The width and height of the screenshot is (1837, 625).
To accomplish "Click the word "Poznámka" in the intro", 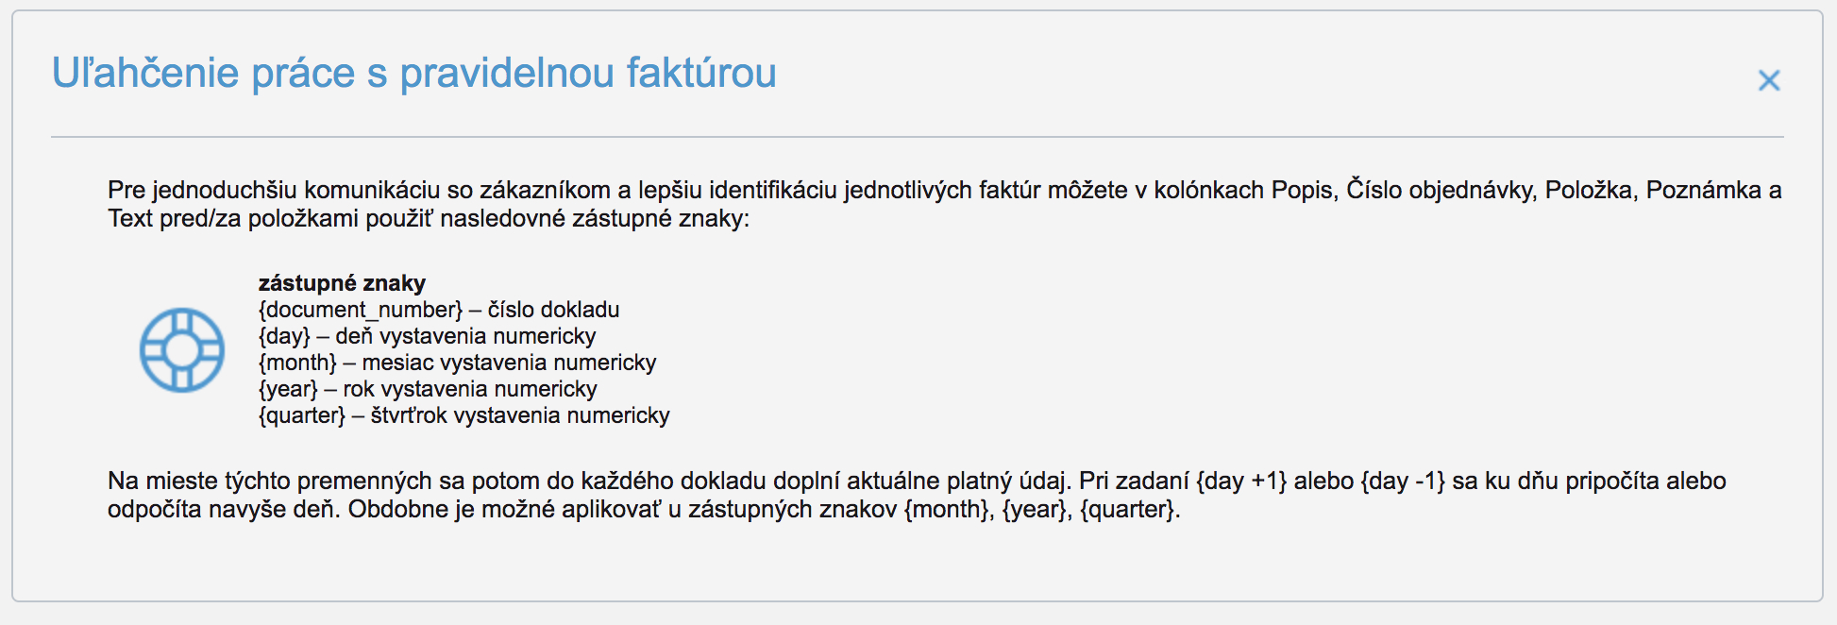I will 1703,191.
